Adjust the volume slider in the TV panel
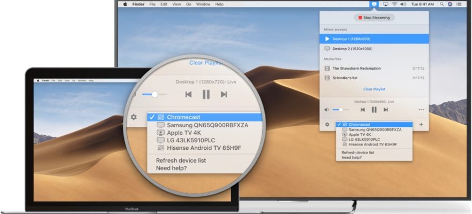Screen dimensions: 472x214 [x=341, y=110]
